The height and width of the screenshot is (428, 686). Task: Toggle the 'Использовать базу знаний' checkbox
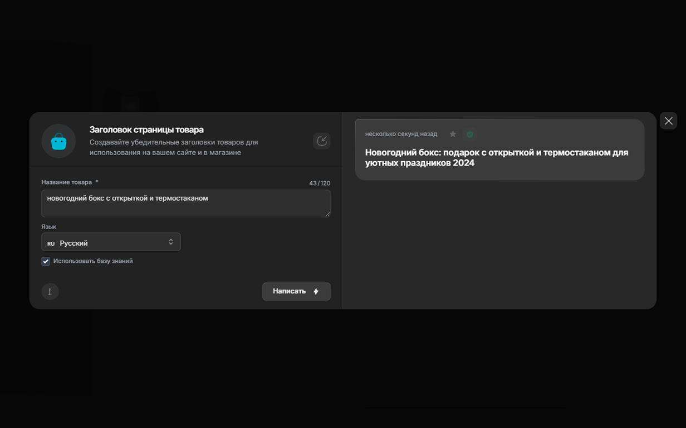click(x=46, y=261)
